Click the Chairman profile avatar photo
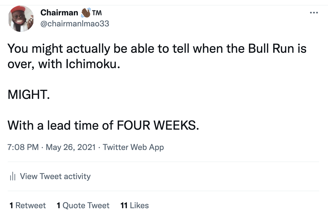The width and height of the screenshot is (328, 217). (x=21, y=19)
